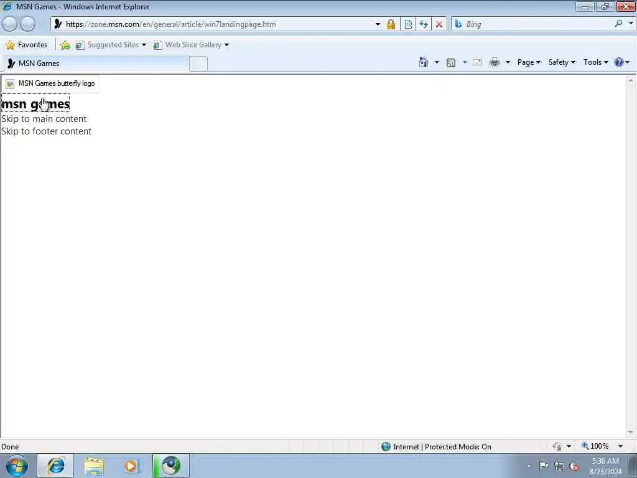Open the Windows Explorer taskbar icon

[x=95, y=466]
